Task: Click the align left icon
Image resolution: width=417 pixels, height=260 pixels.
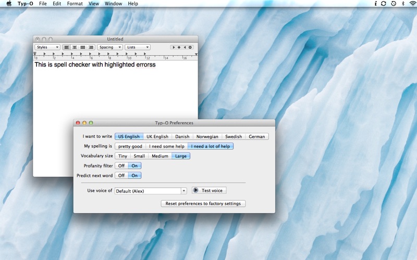Action: pos(67,47)
